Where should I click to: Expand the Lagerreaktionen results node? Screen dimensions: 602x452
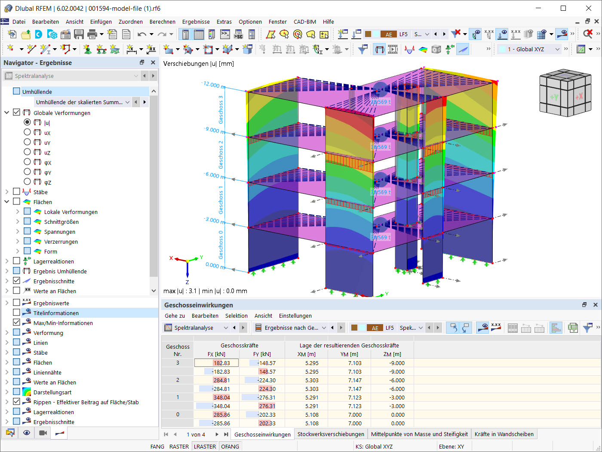(x=7, y=261)
